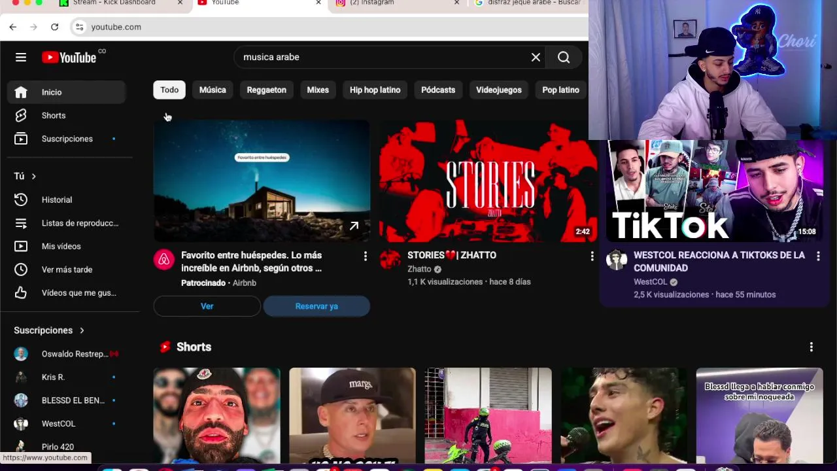Screen dimensions: 837x471
Task: Click the Zhatto channel avatar
Action: (x=390, y=260)
